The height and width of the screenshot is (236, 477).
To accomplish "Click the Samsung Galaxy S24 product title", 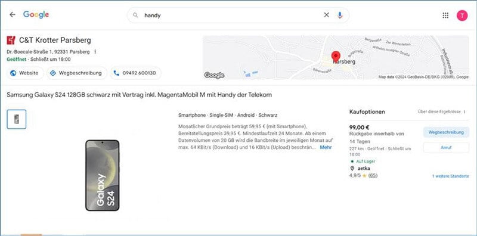I will pyautogui.click(x=139, y=95).
